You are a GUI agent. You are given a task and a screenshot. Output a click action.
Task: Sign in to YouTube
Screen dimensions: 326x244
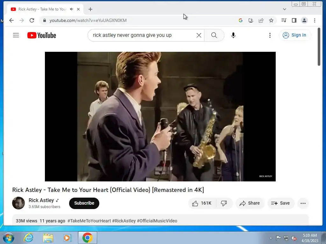pos(294,35)
